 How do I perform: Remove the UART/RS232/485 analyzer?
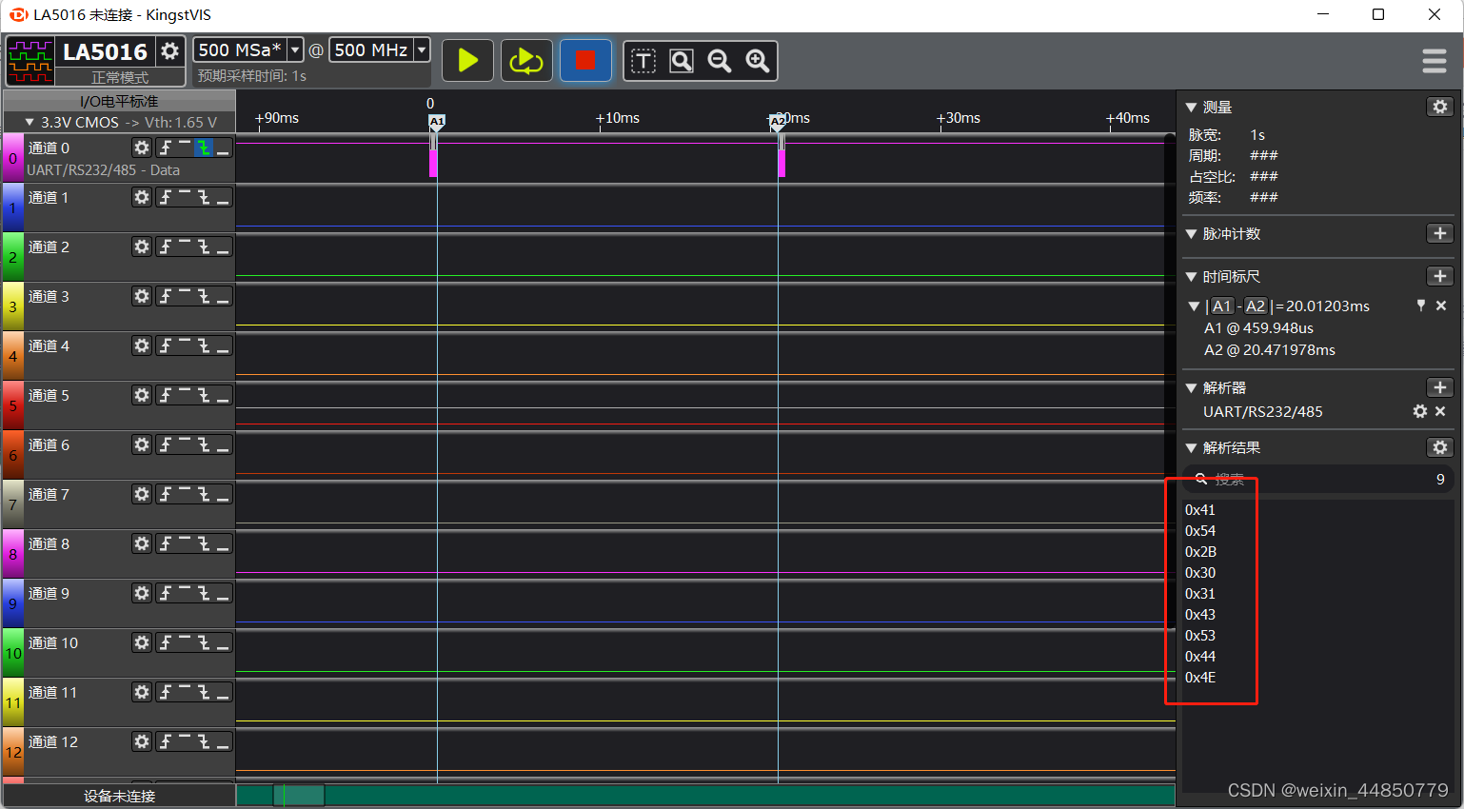pyautogui.click(x=1440, y=411)
